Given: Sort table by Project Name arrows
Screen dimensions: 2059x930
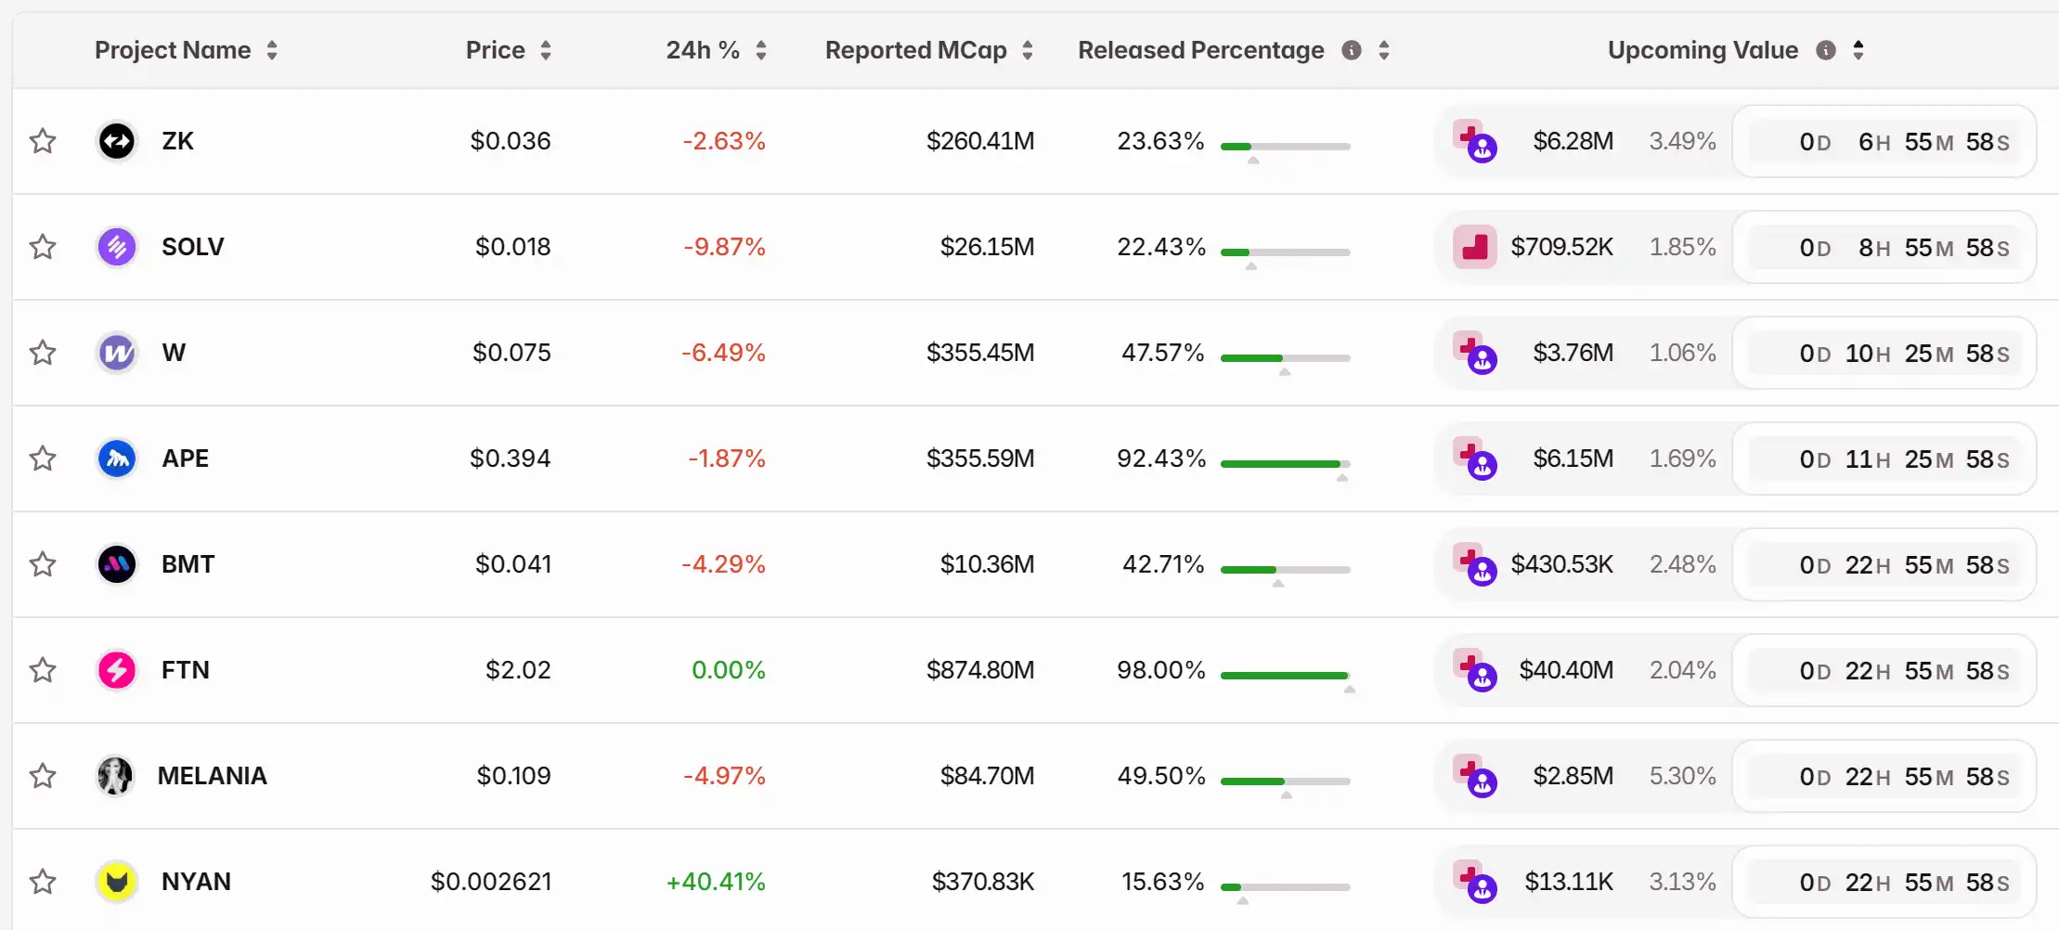Looking at the screenshot, I should coord(272,50).
